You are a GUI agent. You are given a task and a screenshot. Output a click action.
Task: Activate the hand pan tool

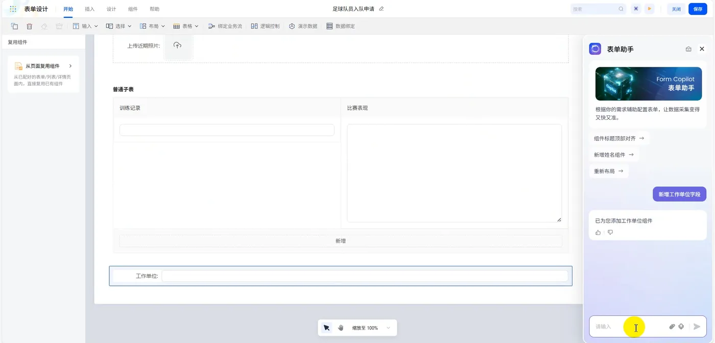pyautogui.click(x=341, y=328)
